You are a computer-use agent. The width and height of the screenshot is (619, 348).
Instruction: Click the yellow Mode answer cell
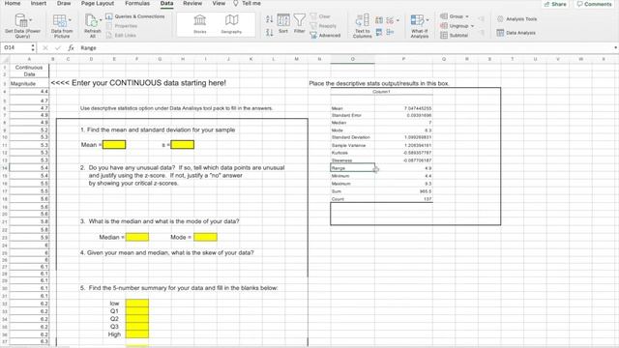coord(205,237)
